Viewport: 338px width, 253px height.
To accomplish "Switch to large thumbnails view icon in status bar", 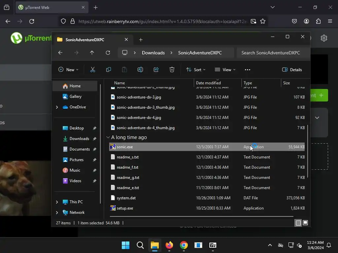I will (305, 223).
